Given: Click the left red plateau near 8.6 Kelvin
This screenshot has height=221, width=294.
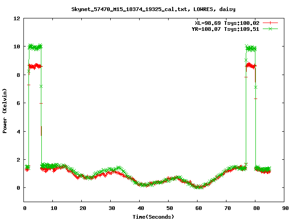Looking at the screenshot, I should pyautogui.click(x=35, y=66).
